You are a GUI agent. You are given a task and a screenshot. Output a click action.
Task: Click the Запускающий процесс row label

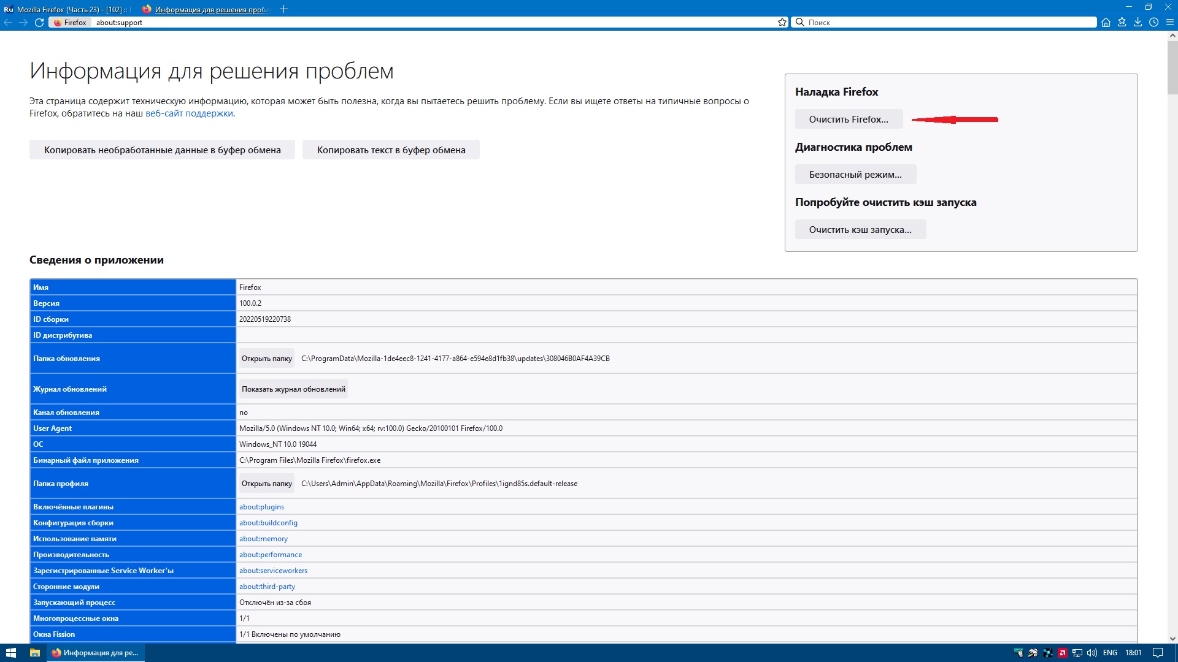pyautogui.click(x=74, y=603)
